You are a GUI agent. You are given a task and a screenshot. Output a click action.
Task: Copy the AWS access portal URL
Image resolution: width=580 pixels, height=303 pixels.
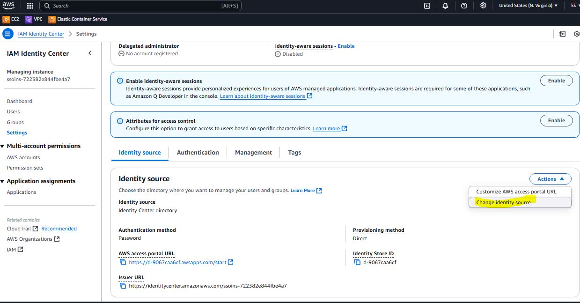(x=123, y=262)
